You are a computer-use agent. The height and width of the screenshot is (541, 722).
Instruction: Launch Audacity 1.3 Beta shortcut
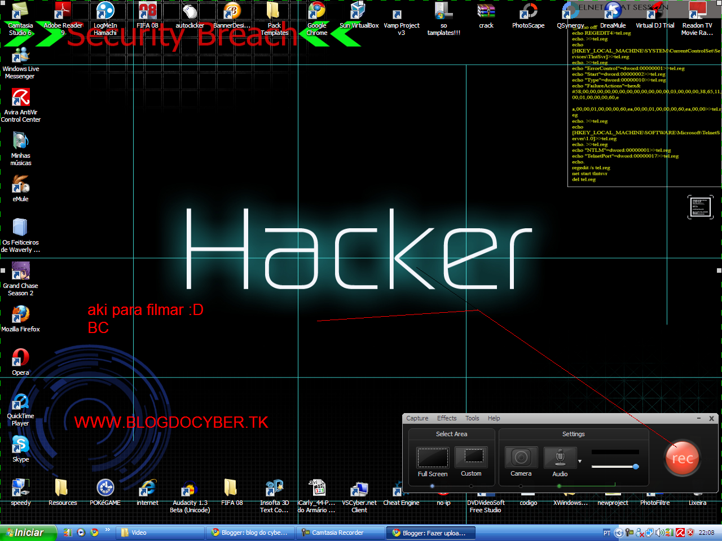coord(190,496)
